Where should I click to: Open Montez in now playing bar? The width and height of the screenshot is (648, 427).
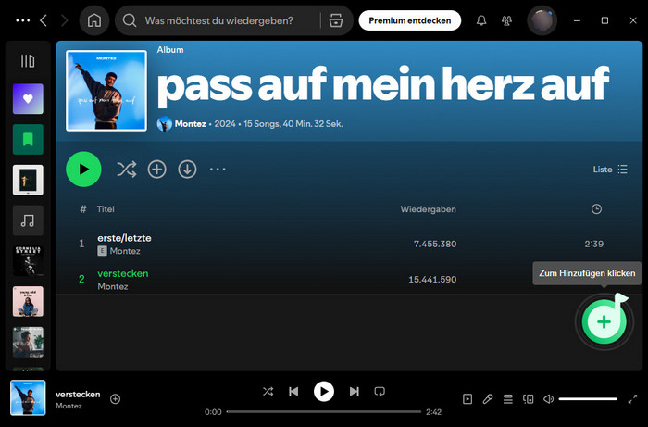(x=69, y=406)
